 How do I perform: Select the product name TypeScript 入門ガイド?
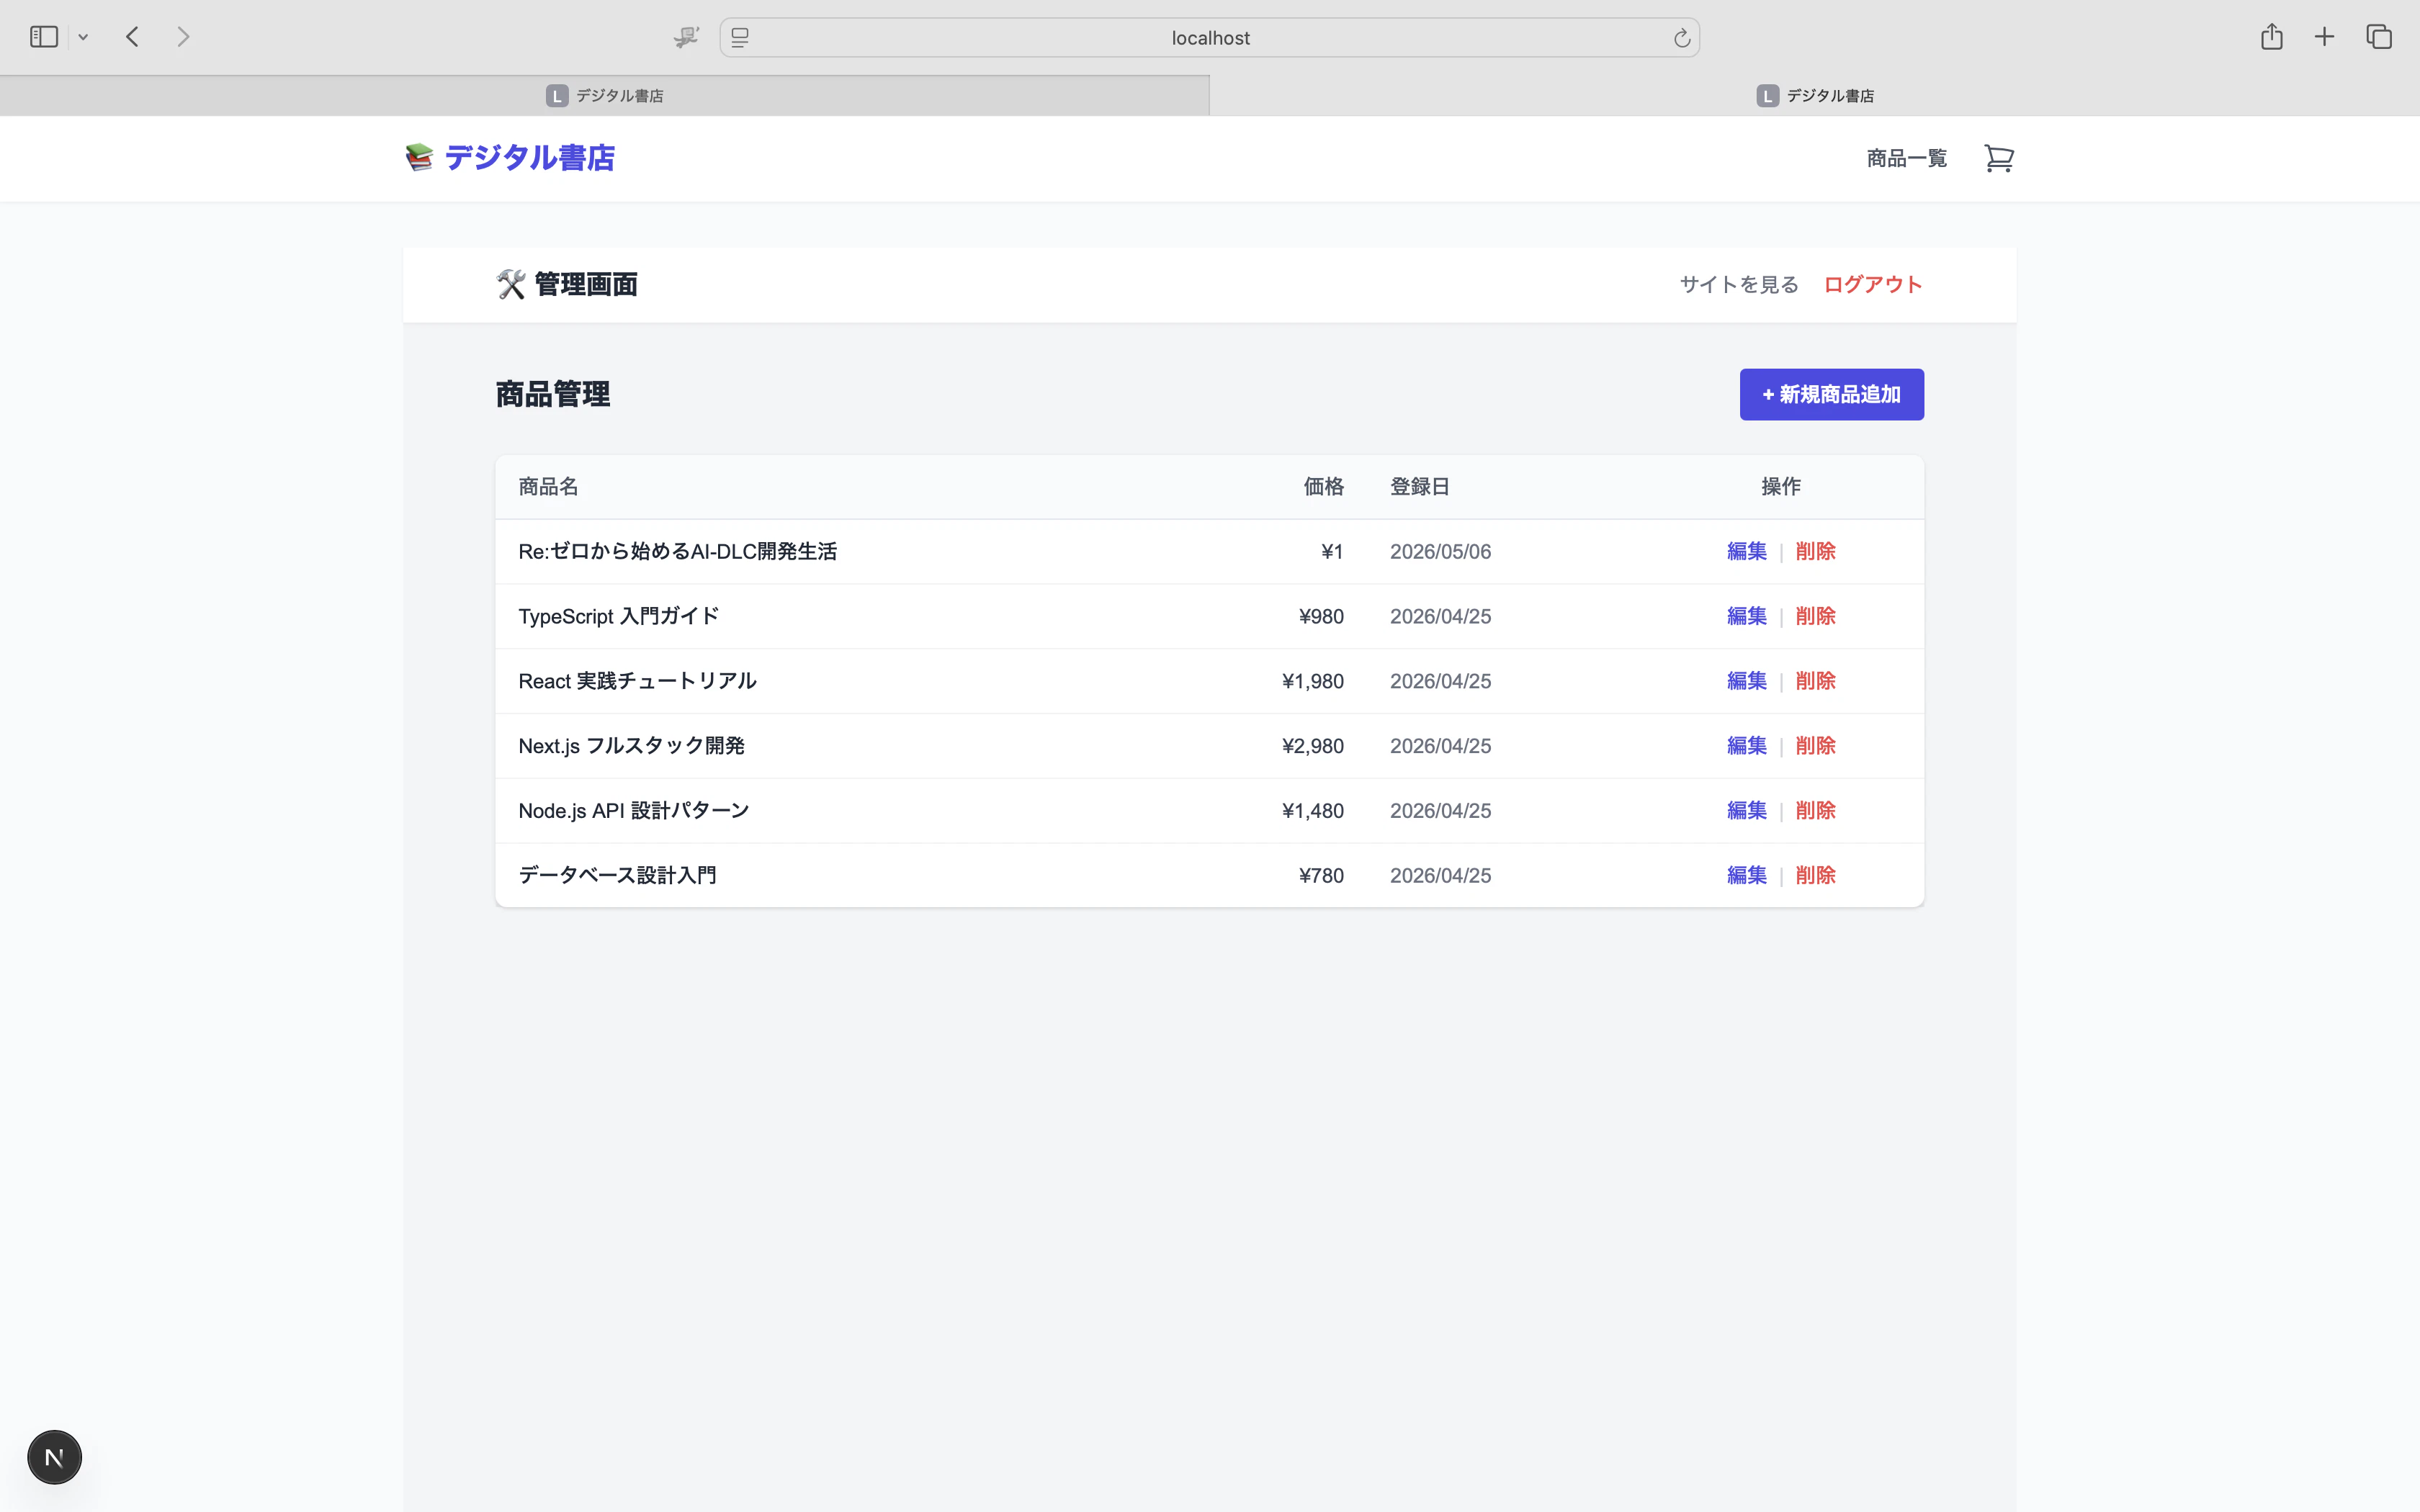pos(618,616)
